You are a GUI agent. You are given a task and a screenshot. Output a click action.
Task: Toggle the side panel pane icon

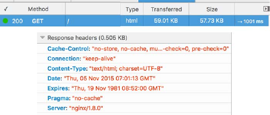(x=266, y=9)
